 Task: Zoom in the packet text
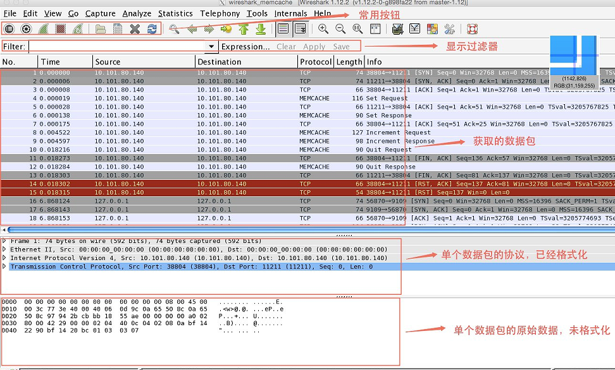(x=323, y=29)
